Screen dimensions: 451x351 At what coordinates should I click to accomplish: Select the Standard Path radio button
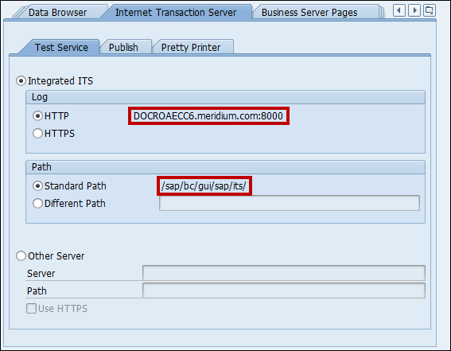pyautogui.click(x=37, y=186)
